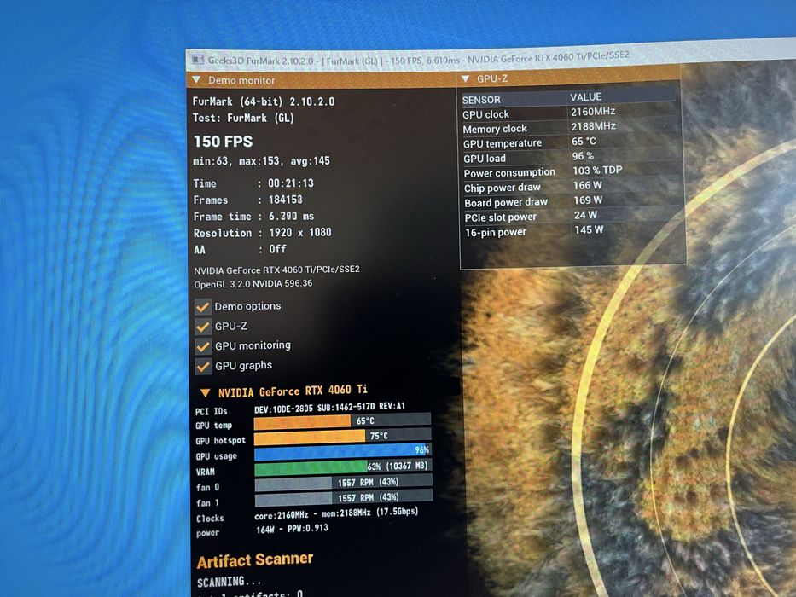This screenshot has width=796, height=597.
Task: Select the 16-pin power row
Action: 572,231
